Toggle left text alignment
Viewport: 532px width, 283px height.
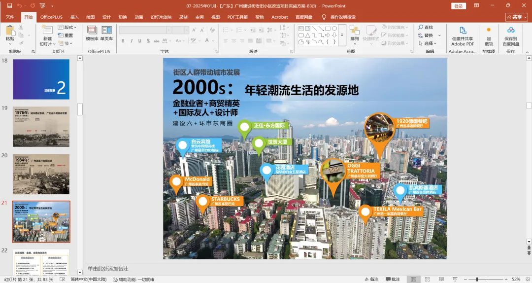tap(226, 41)
